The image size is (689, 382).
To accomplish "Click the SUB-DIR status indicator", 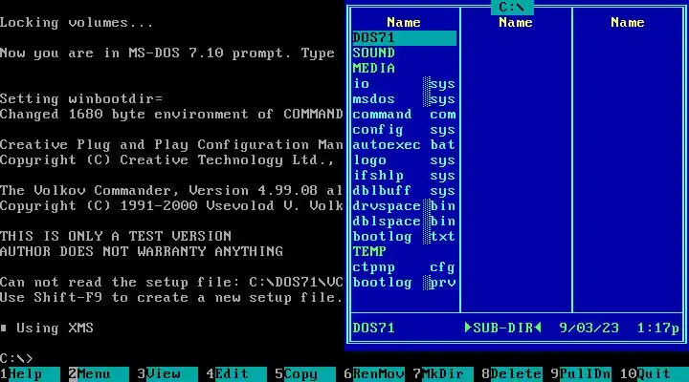I will click(503, 329).
